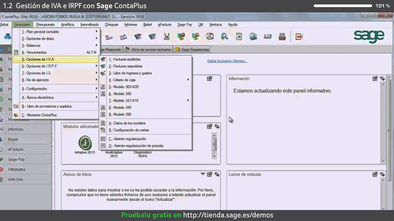
Task: Click the brown filing cabinet toolbar icon
Action: click(282, 36)
